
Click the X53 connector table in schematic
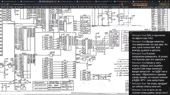tap(48, 69)
